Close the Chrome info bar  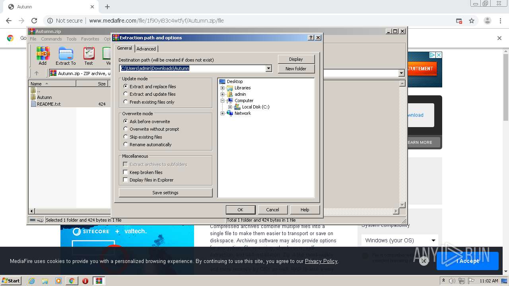(499, 38)
